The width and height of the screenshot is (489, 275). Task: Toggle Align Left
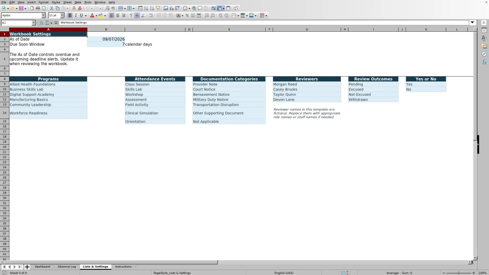pyautogui.click(x=112, y=15)
